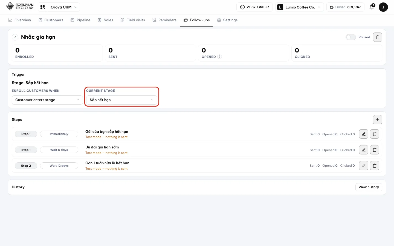Open the Pipeline tab

(x=80, y=20)
